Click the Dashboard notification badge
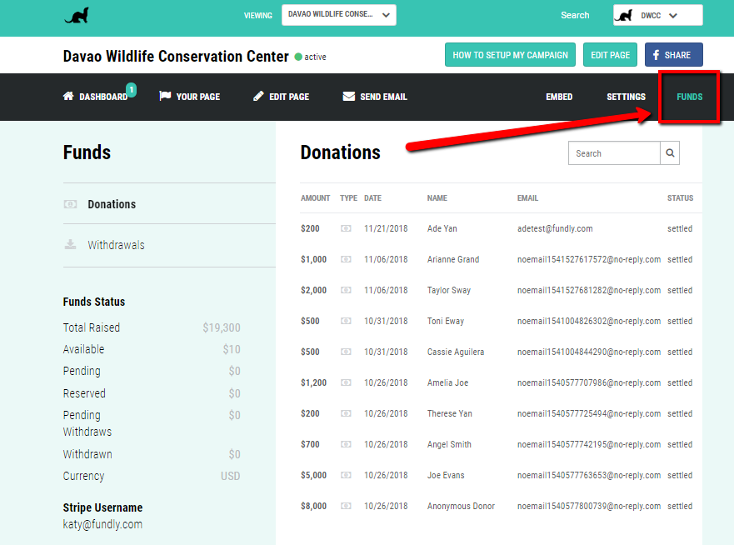The height and width of the screenshot is (545, 734). pos(132,89)
